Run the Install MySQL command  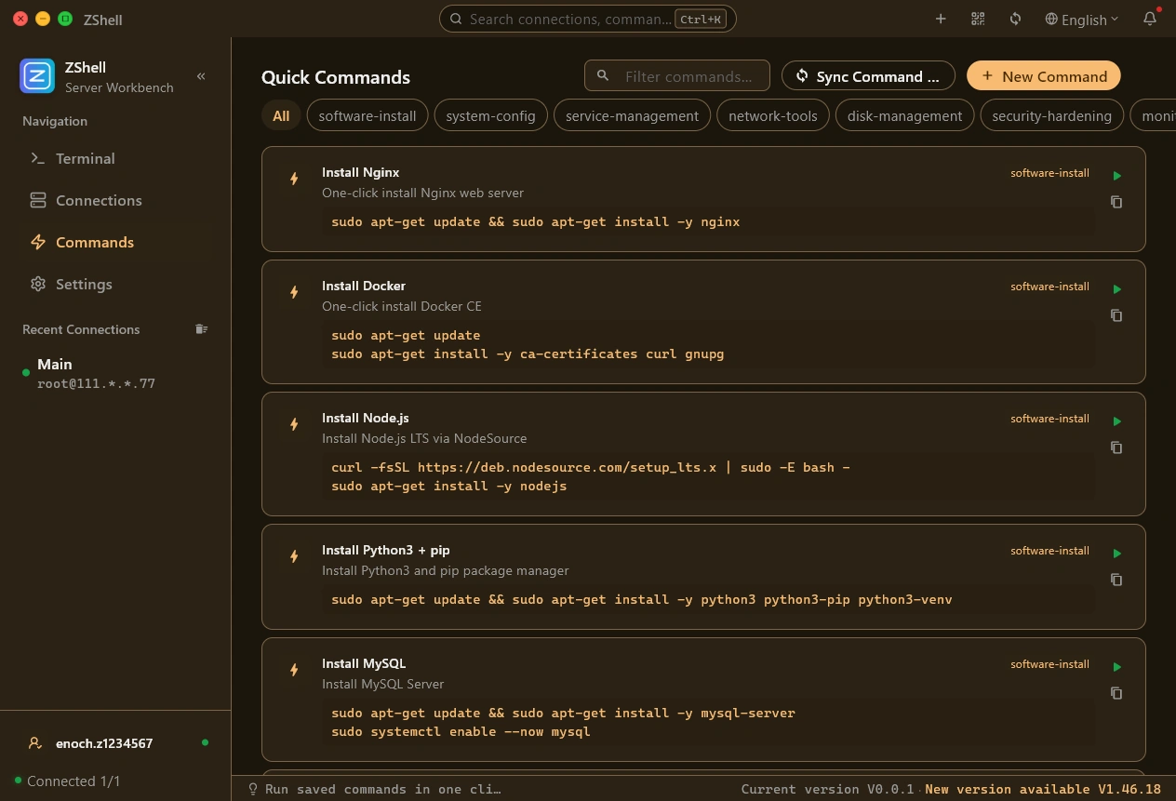[x=1117, y=667]
